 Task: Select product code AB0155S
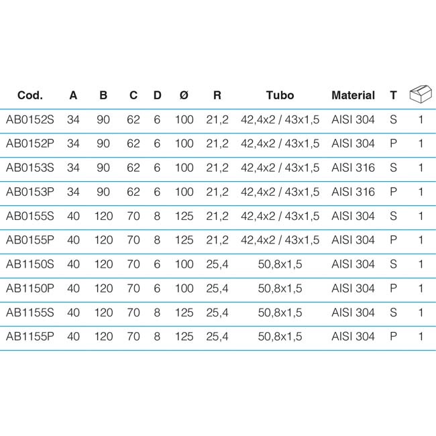[x=30, y=216]
